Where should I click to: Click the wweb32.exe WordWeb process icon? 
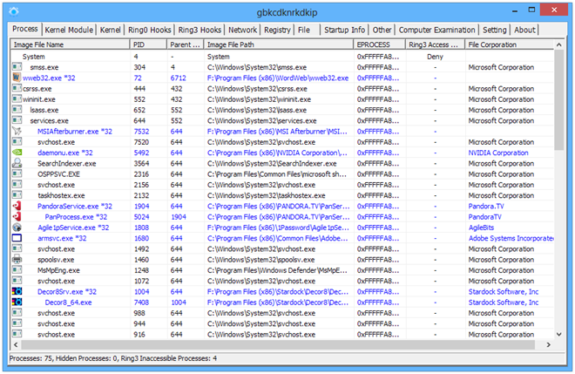17,78
